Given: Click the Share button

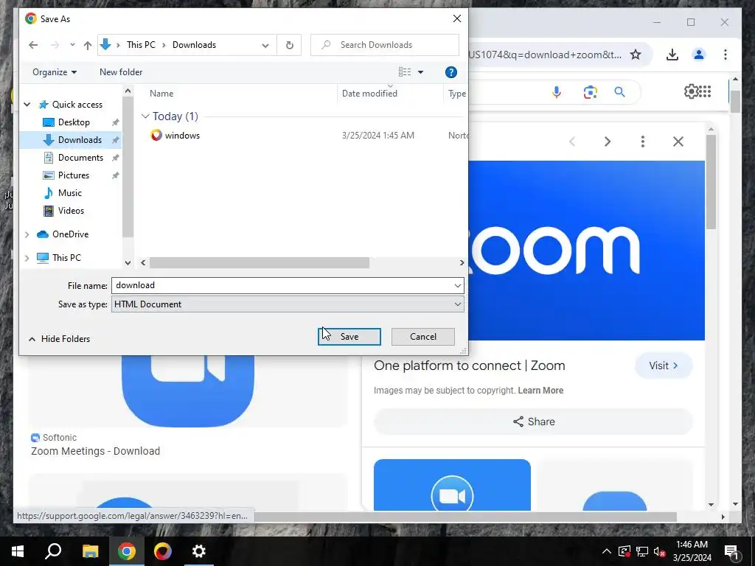Looking at the screenshot, I should pos(534,422).
